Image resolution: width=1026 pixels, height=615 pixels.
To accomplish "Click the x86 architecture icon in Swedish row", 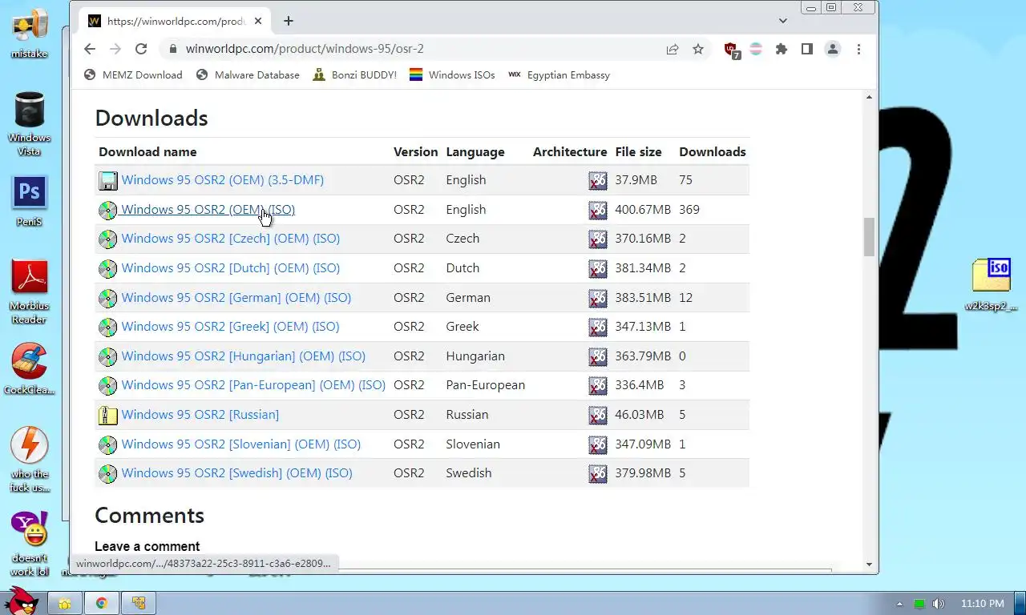I will click(x=598, y=474).
